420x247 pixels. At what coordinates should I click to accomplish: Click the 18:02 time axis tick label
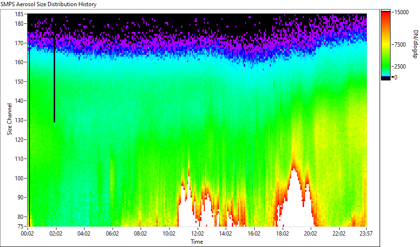tap(282, 234)
